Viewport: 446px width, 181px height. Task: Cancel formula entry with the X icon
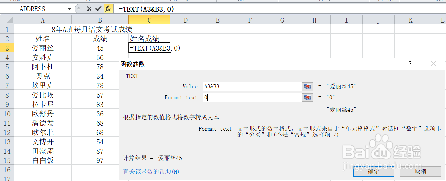(x=89, y=9)
